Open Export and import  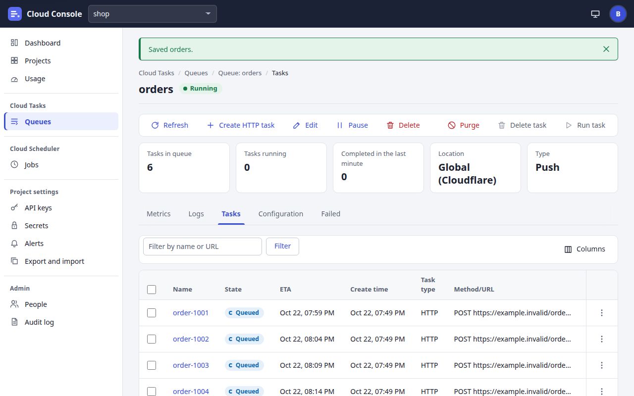point(61,261)
